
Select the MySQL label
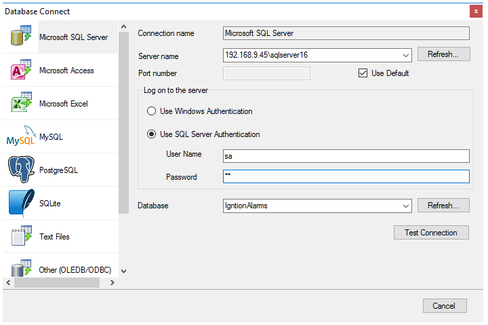pyautogui.click(x=51, y=137)
